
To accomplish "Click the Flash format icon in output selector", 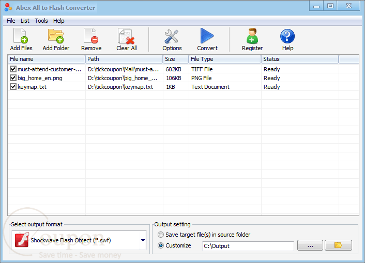I will click(x=22, y=240).
